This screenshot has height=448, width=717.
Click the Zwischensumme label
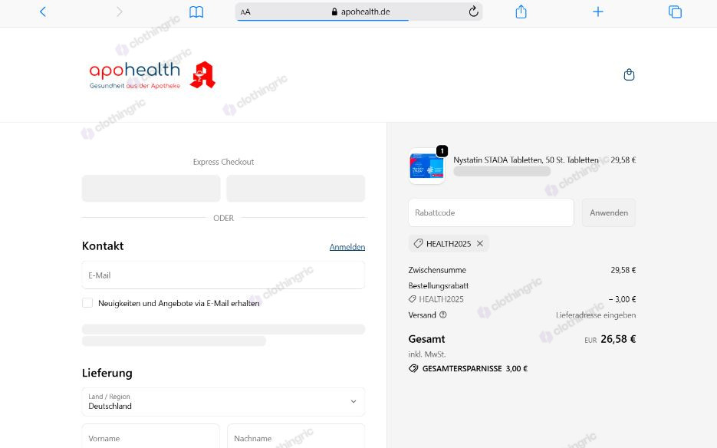(x=437, y=270)
